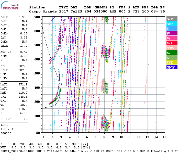Screen dimensions: 179x153
Task: Click the SSE yellow legend swatch
Action: pyautogui.click(x=172, y=62)
